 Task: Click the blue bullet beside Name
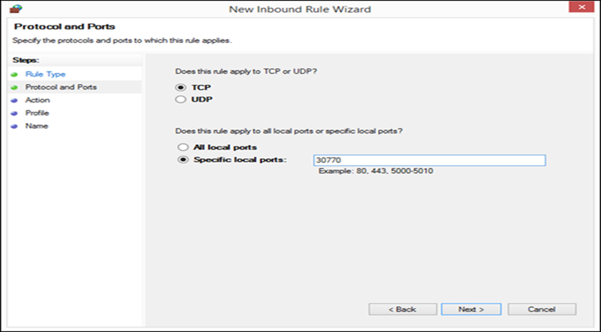tap(15, 126)
